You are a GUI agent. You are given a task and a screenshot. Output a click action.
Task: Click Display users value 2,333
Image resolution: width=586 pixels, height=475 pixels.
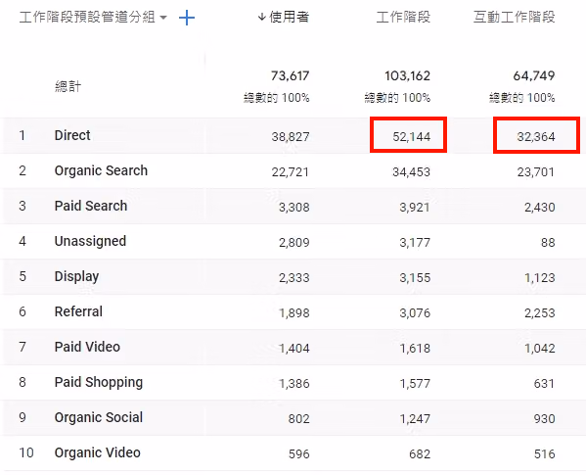click(294, 278)
